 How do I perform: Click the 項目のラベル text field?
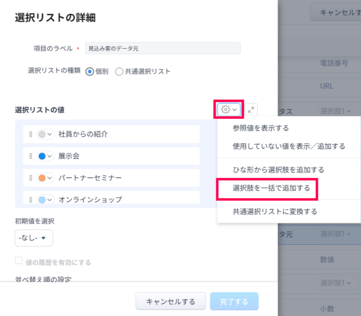[163, 48]
